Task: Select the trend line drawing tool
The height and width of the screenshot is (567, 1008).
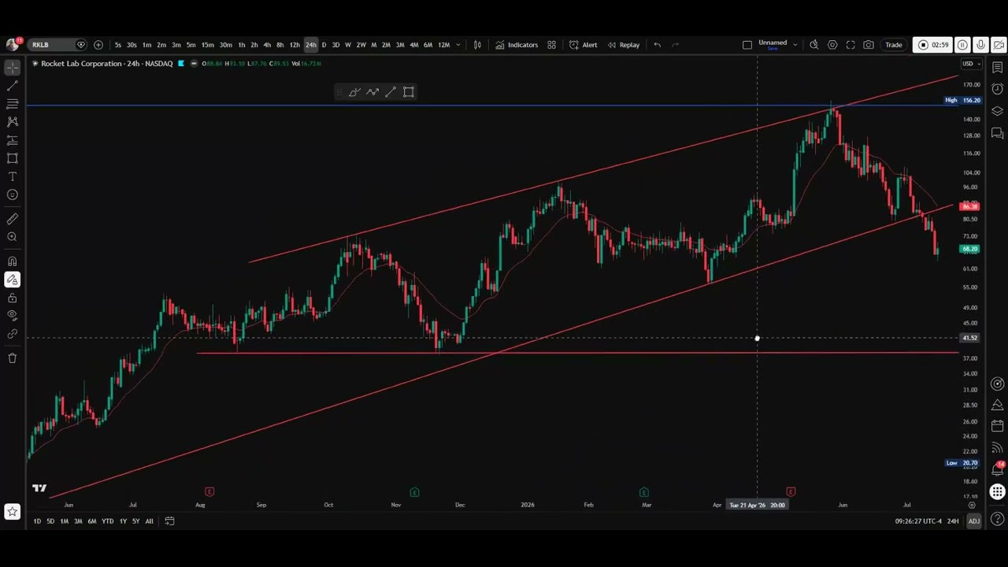Action: click(13, 85)
